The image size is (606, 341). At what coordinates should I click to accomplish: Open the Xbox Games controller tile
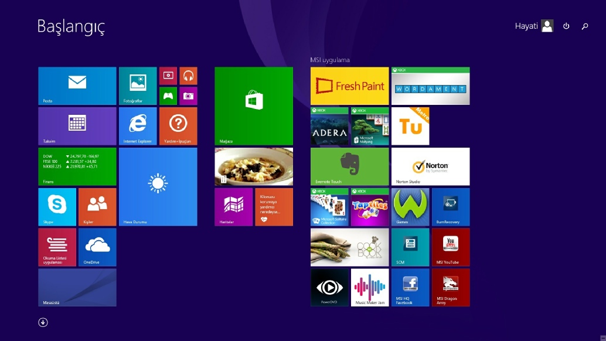point(168,96)
